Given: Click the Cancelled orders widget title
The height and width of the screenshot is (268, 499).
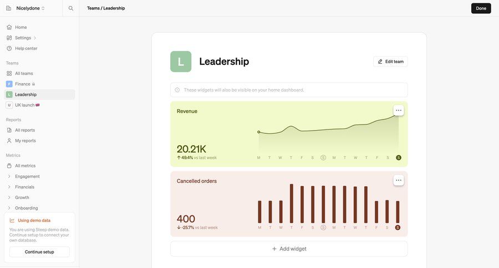Looking at the screenshot, I should pyautogui.click(x=197, y=181).
